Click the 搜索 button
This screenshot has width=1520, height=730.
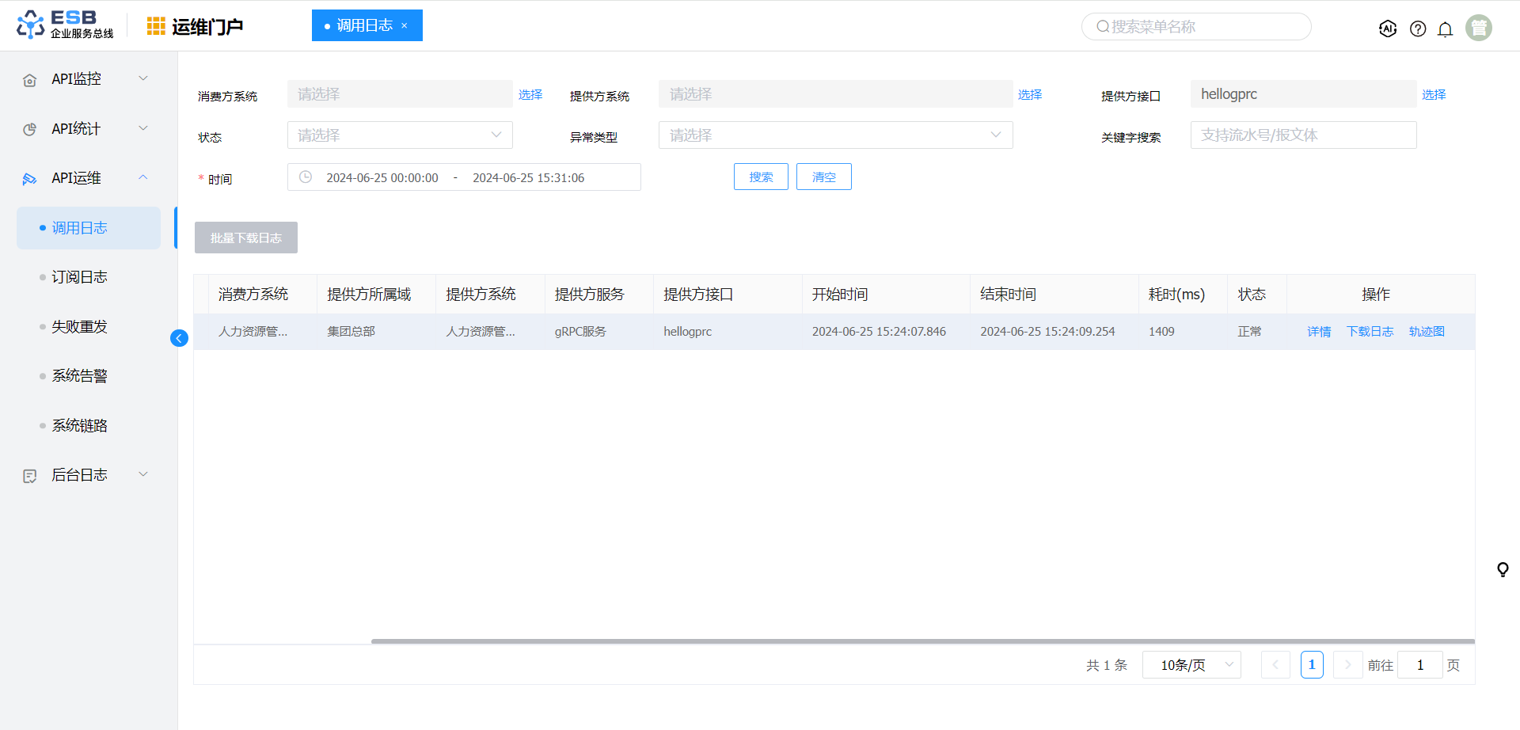(x=760, y=177)
